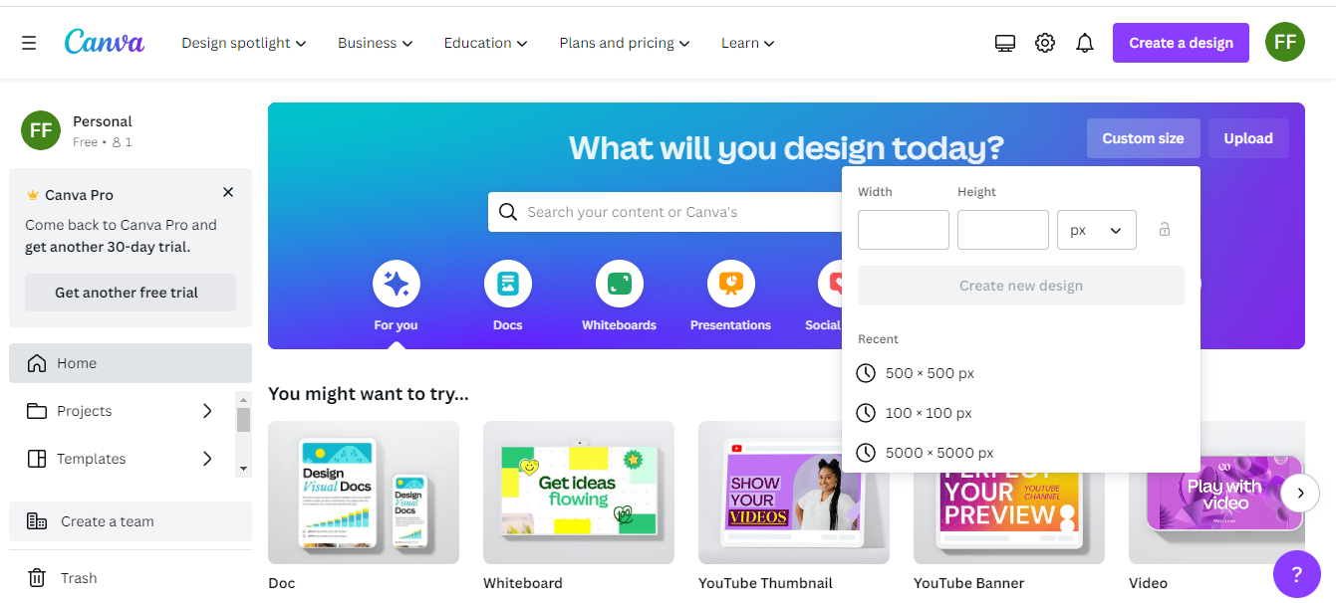Select the For you sparkle icon

(397, 285)
